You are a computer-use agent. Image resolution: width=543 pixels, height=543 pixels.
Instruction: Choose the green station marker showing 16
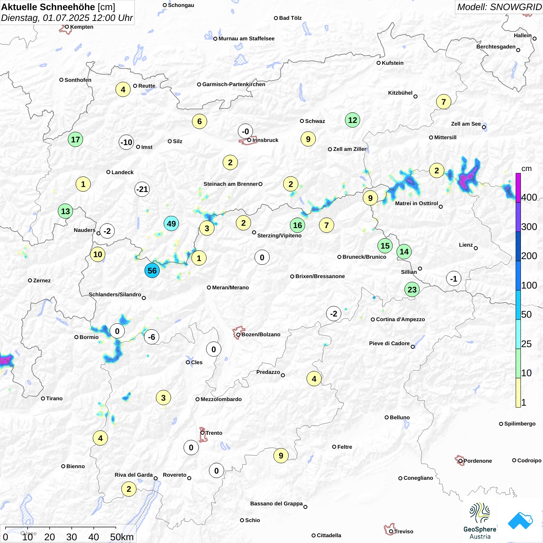[297, 225]
